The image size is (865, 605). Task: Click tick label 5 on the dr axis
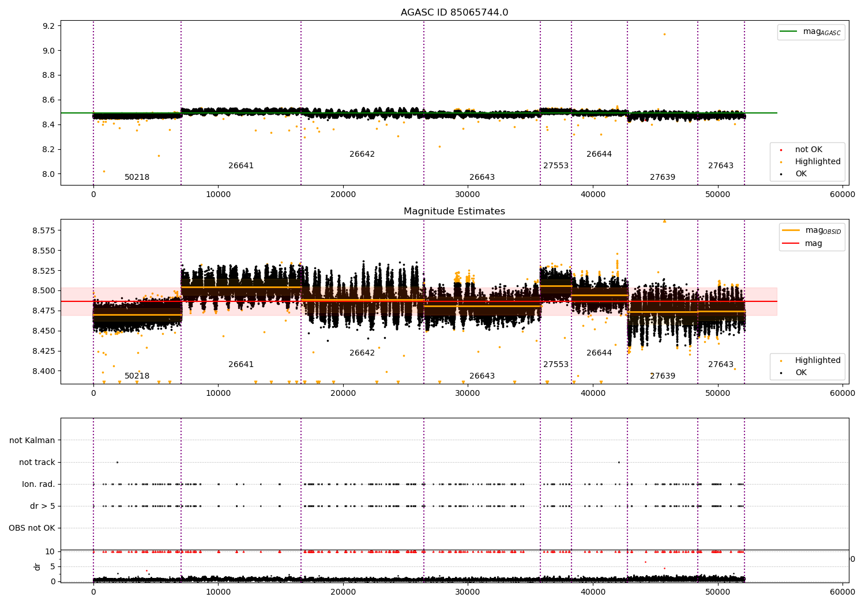click(53, 567)
